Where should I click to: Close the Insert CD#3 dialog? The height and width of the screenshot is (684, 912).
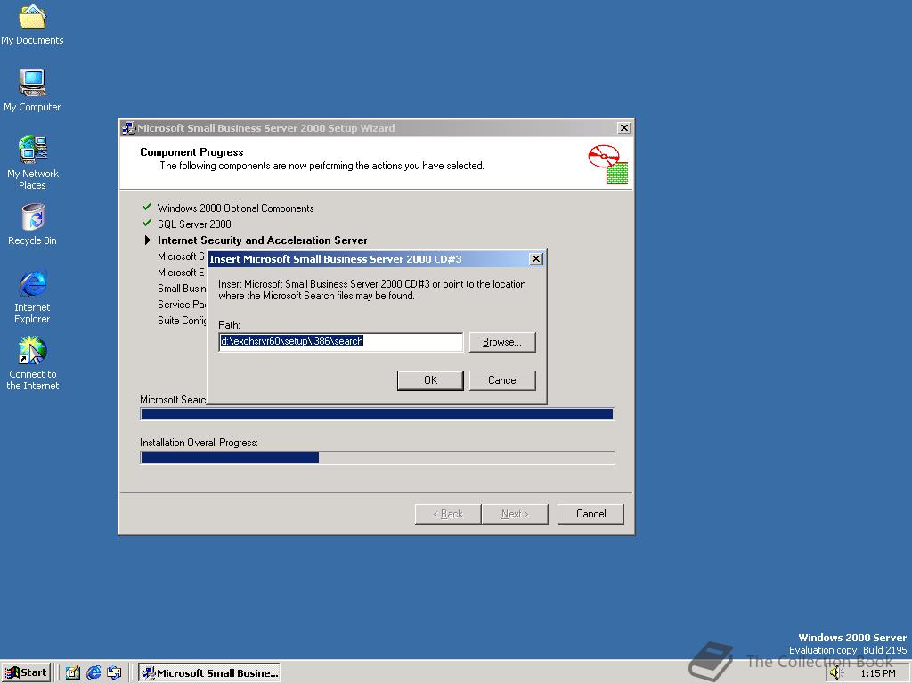(x=536, y=259)
